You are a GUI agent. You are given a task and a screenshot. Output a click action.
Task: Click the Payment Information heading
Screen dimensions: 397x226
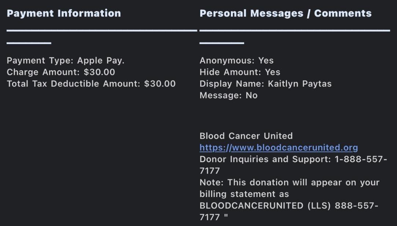[x=64, y=14]
